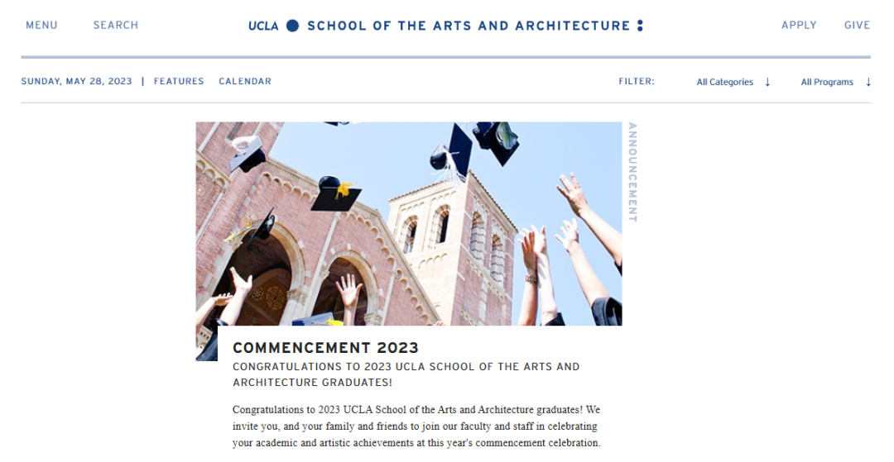This screenshot has height=462, width=894.
Task: Click the two-dot icon after Architecture
Action: [x=640, y=26]
